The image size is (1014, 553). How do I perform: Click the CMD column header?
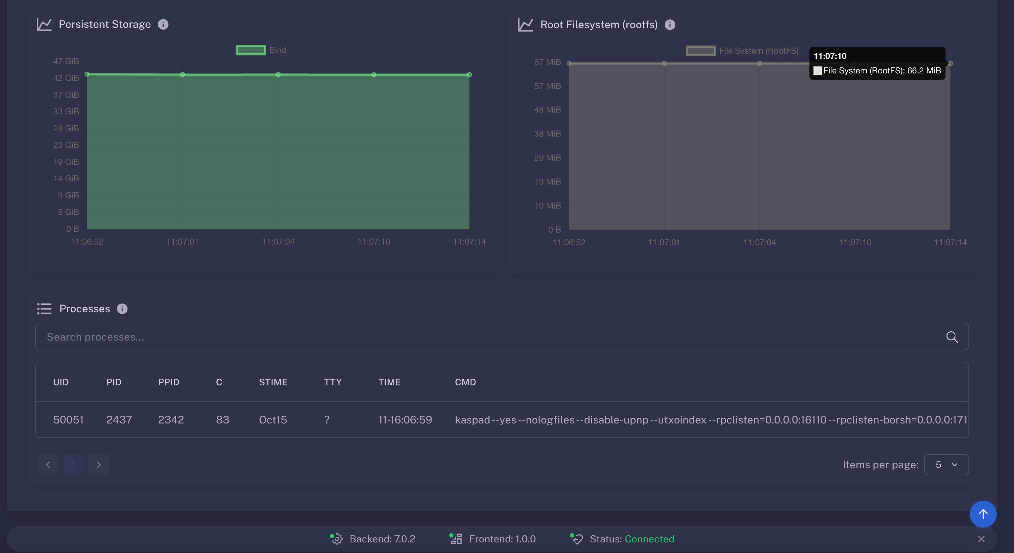[465, 382]
